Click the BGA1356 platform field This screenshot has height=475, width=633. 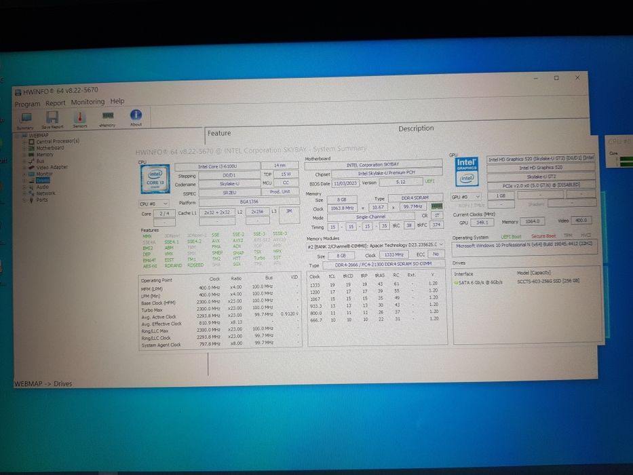pyautogui.click(x=249, y=202)
